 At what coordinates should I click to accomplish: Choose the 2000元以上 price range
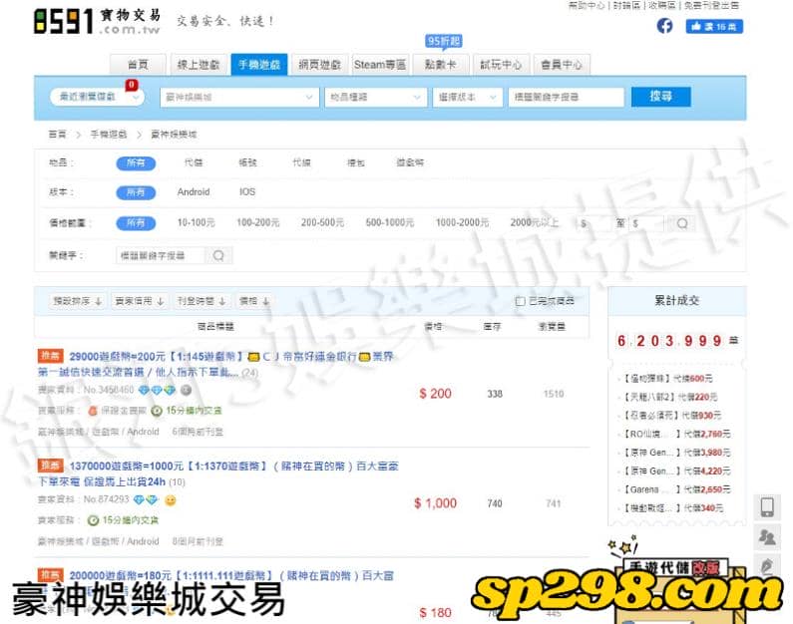point(535,223)
